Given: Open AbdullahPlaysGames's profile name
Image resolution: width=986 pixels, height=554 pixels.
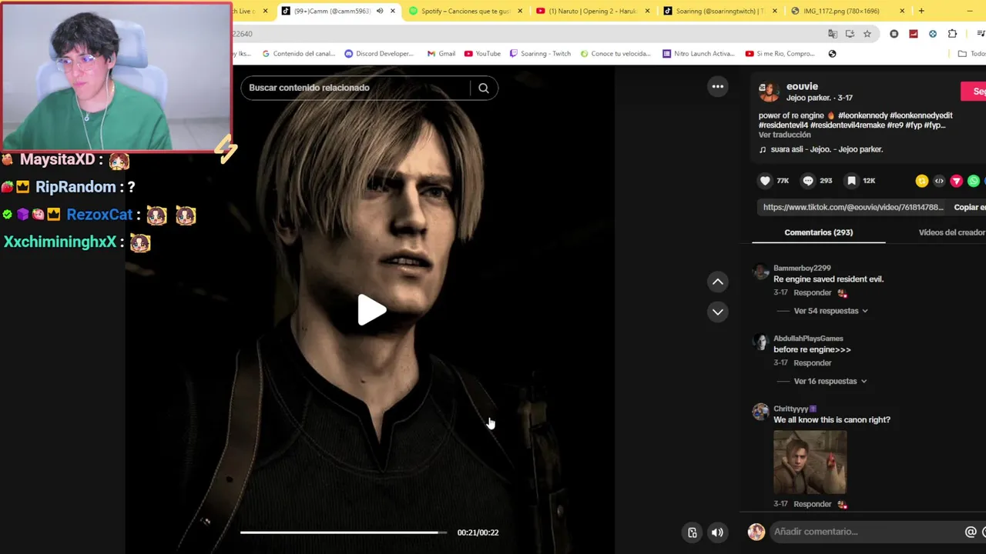Looking at the screenshot, I should 808,339.
